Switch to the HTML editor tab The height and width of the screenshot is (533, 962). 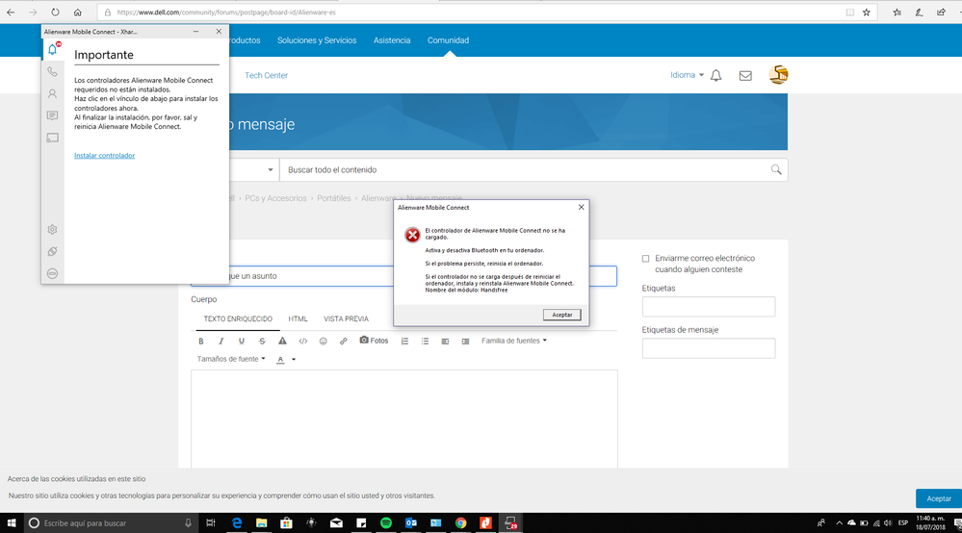point(298,318)
